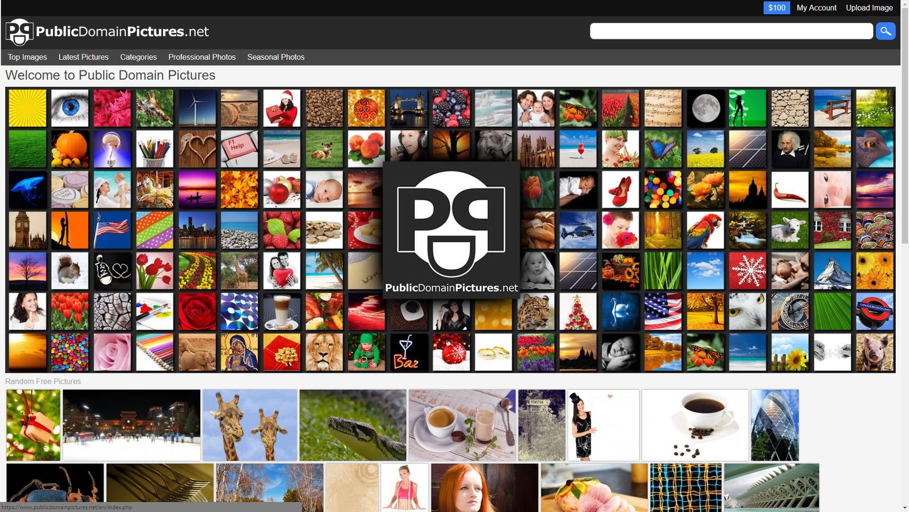Viewport: 909px width, 512px height.
Task: Open the Gherkin skyscraper picture
Action: pos(775,425)
